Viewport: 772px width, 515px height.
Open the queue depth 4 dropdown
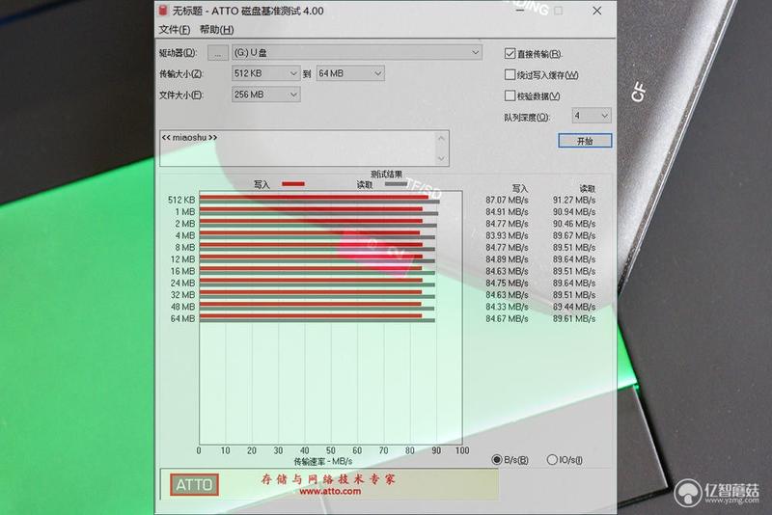[592, 116]
